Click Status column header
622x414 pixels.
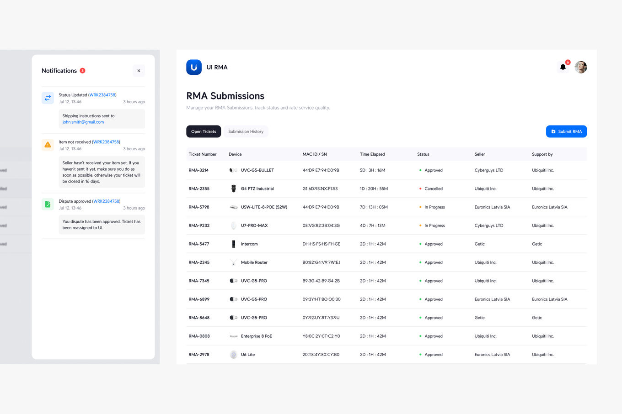point(423,154)
